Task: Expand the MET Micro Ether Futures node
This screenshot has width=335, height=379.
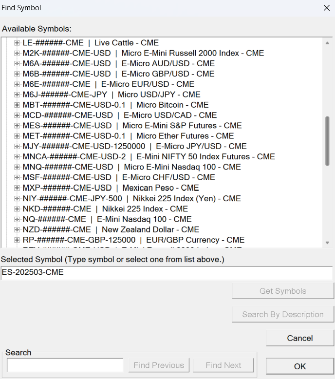Action: click(17, 136)
